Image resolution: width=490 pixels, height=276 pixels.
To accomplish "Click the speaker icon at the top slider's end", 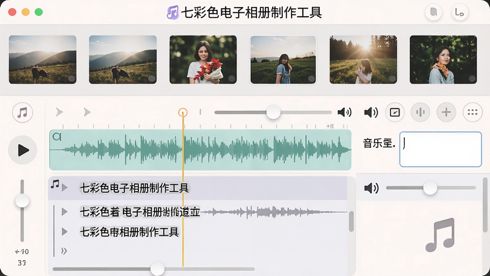I will click(x=345, y=112).
